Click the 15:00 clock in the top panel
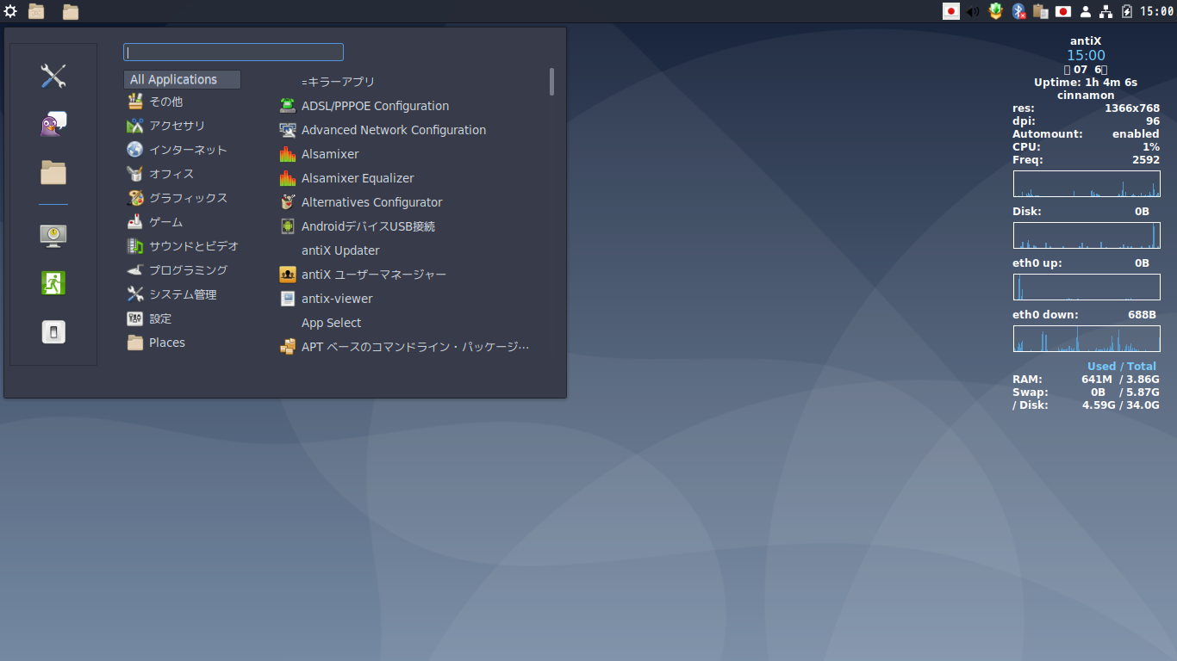This screenshot has height=661, width=1177. [x=1156, y=11]
